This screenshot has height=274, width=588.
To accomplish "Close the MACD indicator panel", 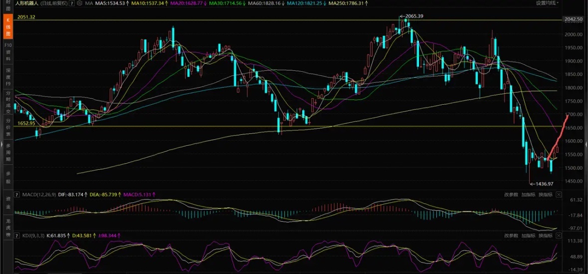I will click(559, 195).
